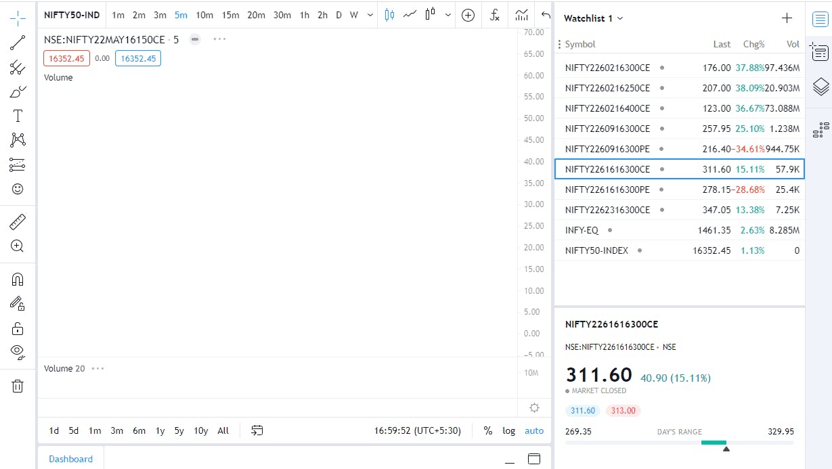Show the watchlist sidebar panel
832x469 pixels.
coord(820,19)
